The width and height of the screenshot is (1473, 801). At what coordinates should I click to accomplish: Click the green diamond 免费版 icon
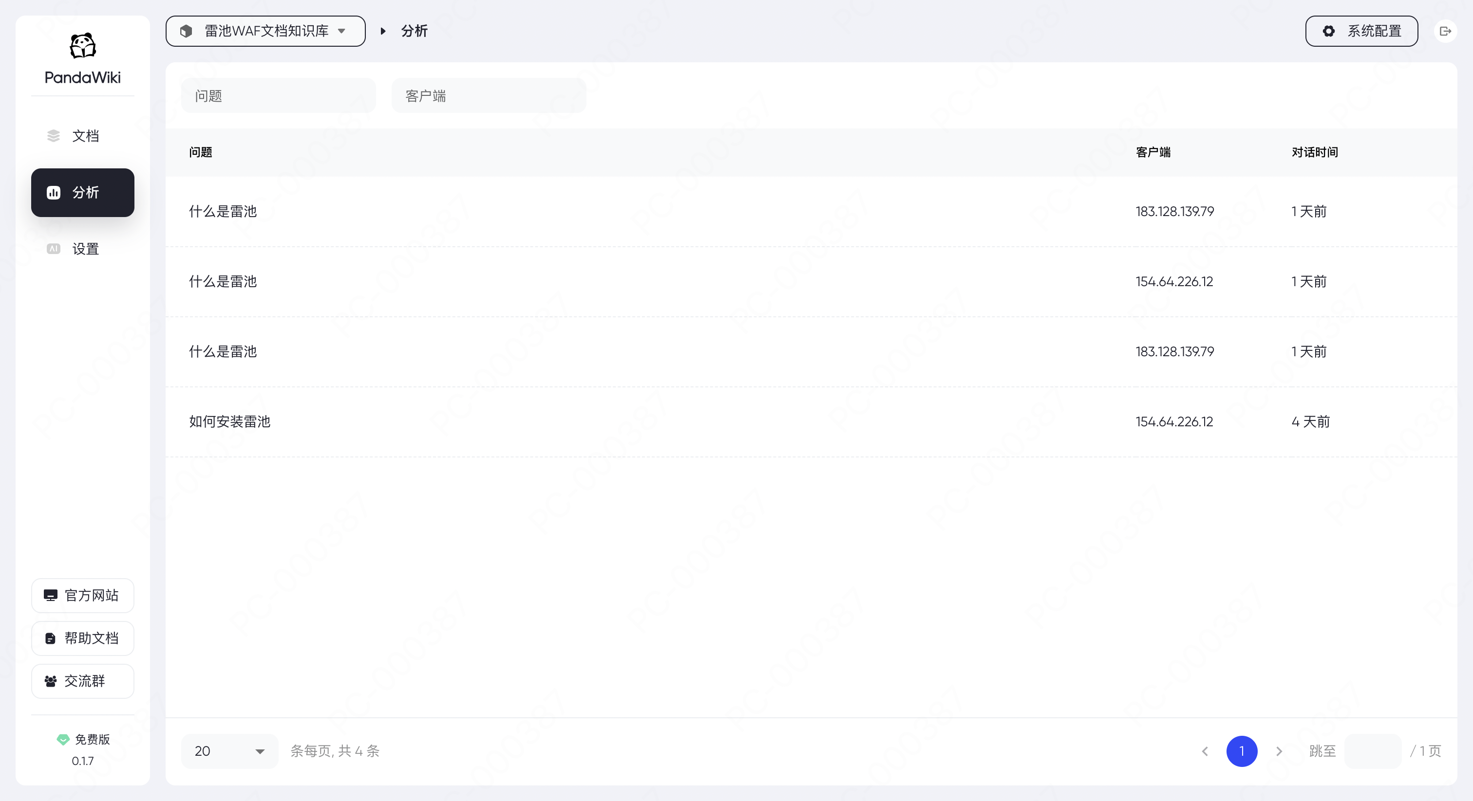coord(63,739)
